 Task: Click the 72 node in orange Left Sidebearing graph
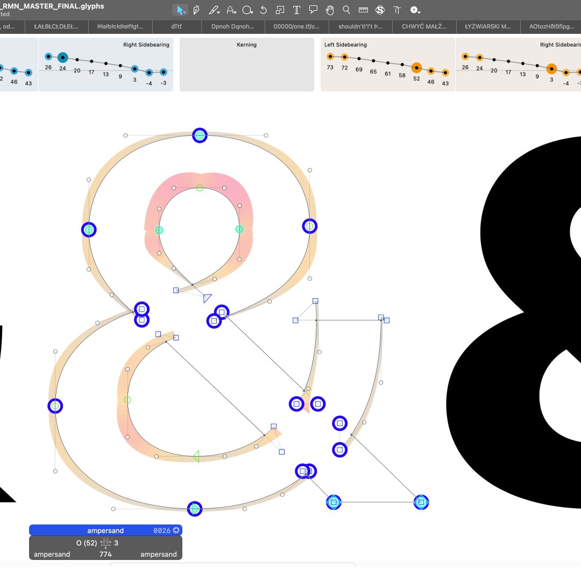[x=345, y=57]
